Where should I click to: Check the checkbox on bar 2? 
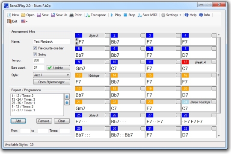142,35
